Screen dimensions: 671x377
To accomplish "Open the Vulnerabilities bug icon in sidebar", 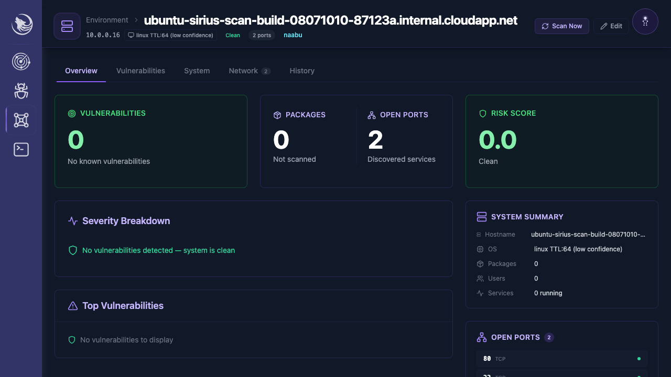I will tap(21, 91).
